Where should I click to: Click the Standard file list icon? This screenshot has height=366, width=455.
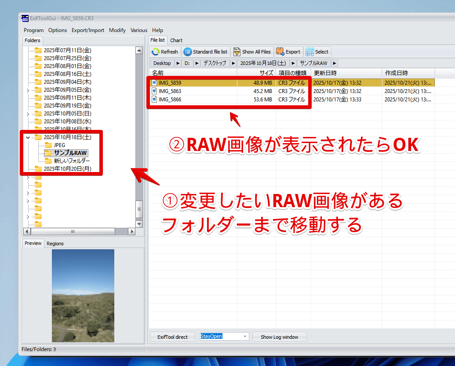tap(187, 51)
